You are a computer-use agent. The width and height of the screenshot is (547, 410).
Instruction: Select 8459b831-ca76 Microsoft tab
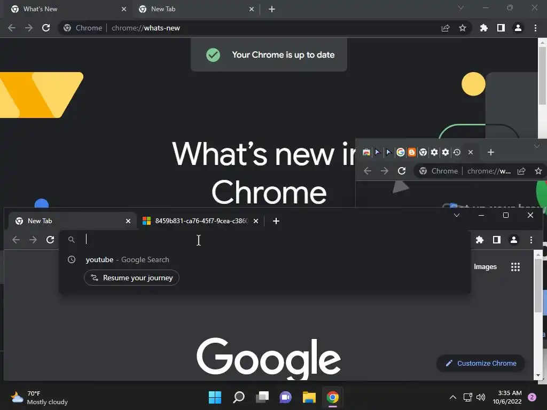[201, 221]
